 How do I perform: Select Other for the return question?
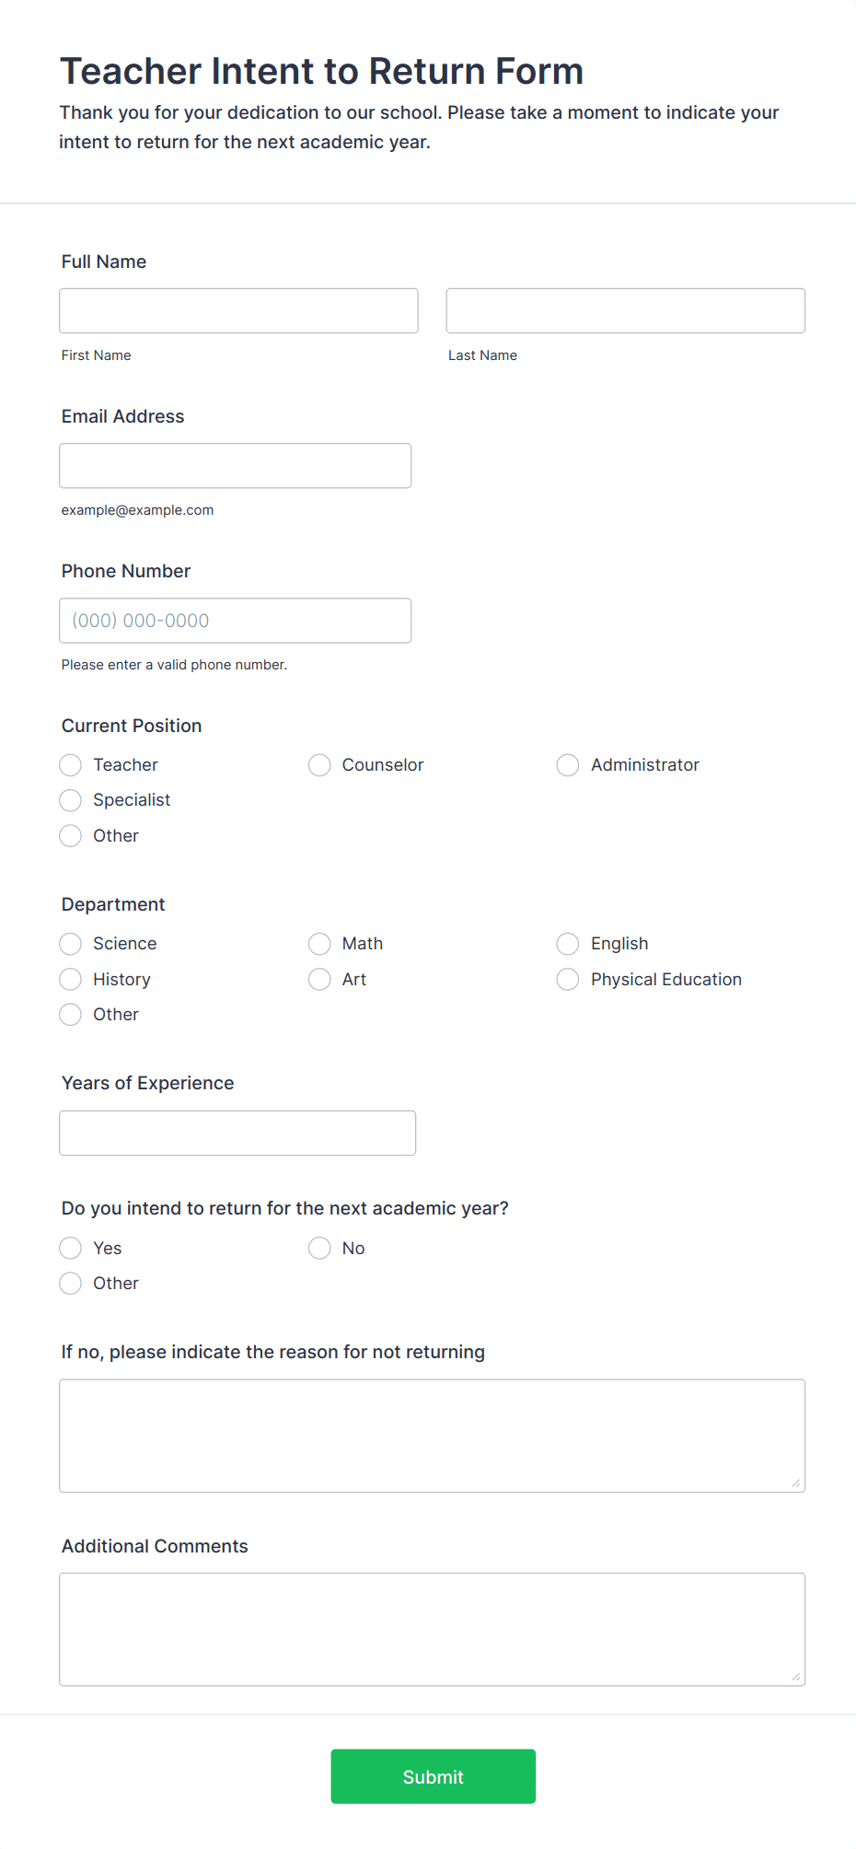[70, 1283]
